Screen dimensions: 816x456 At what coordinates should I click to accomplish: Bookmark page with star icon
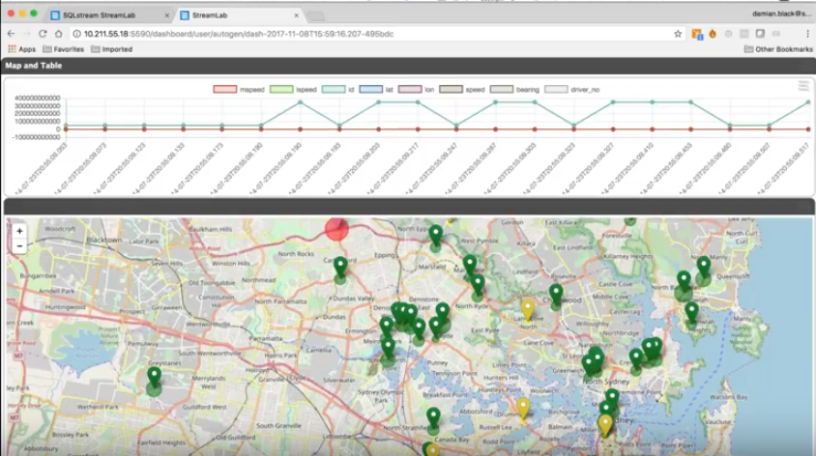678,34
